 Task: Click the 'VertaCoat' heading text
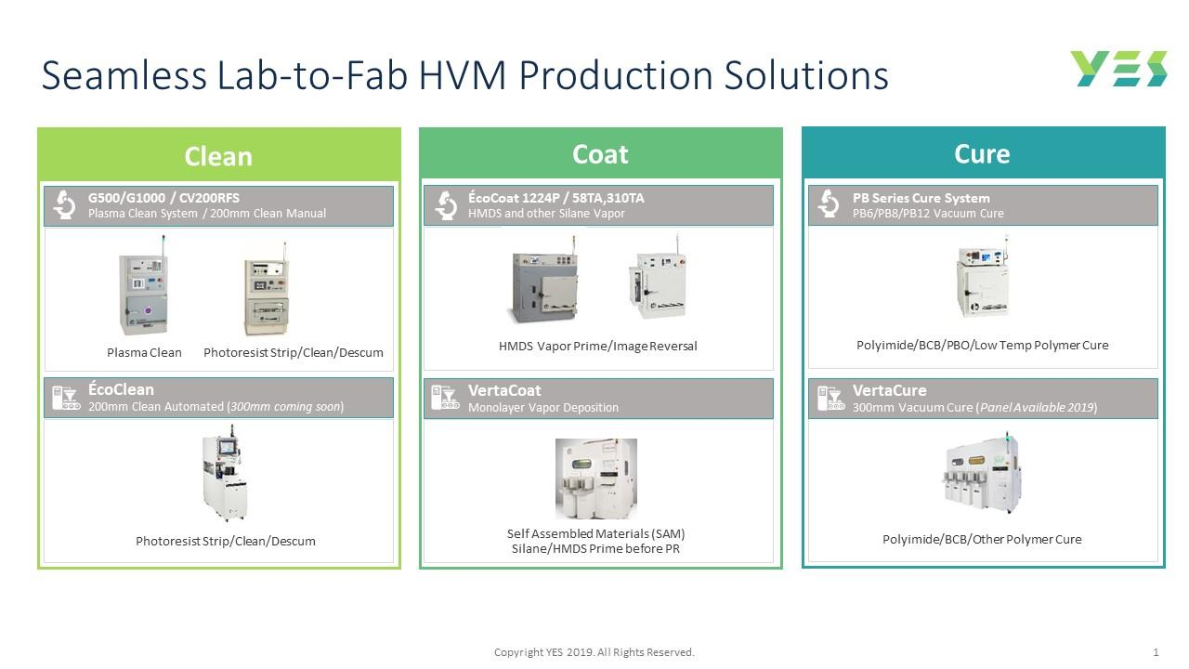[x=504, y=390]
